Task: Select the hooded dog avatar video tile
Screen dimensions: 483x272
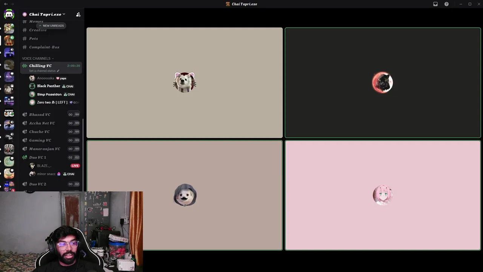Action: pyautogui.click(x=185, y=195)
